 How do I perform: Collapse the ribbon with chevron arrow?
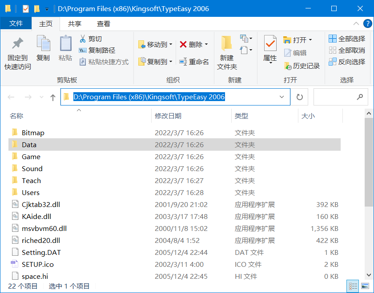[357, 24]
